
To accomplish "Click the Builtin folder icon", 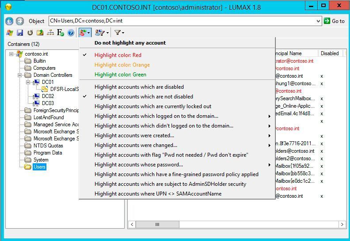I will tap(28, 61).
